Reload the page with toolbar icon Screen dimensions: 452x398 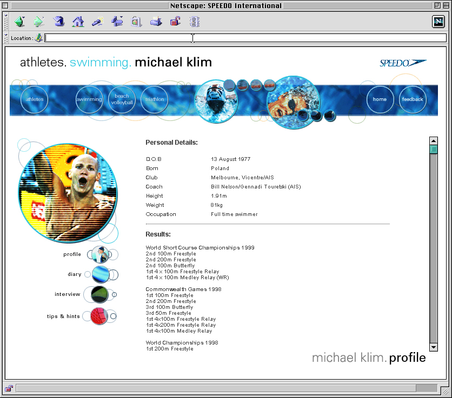point(59,22)
